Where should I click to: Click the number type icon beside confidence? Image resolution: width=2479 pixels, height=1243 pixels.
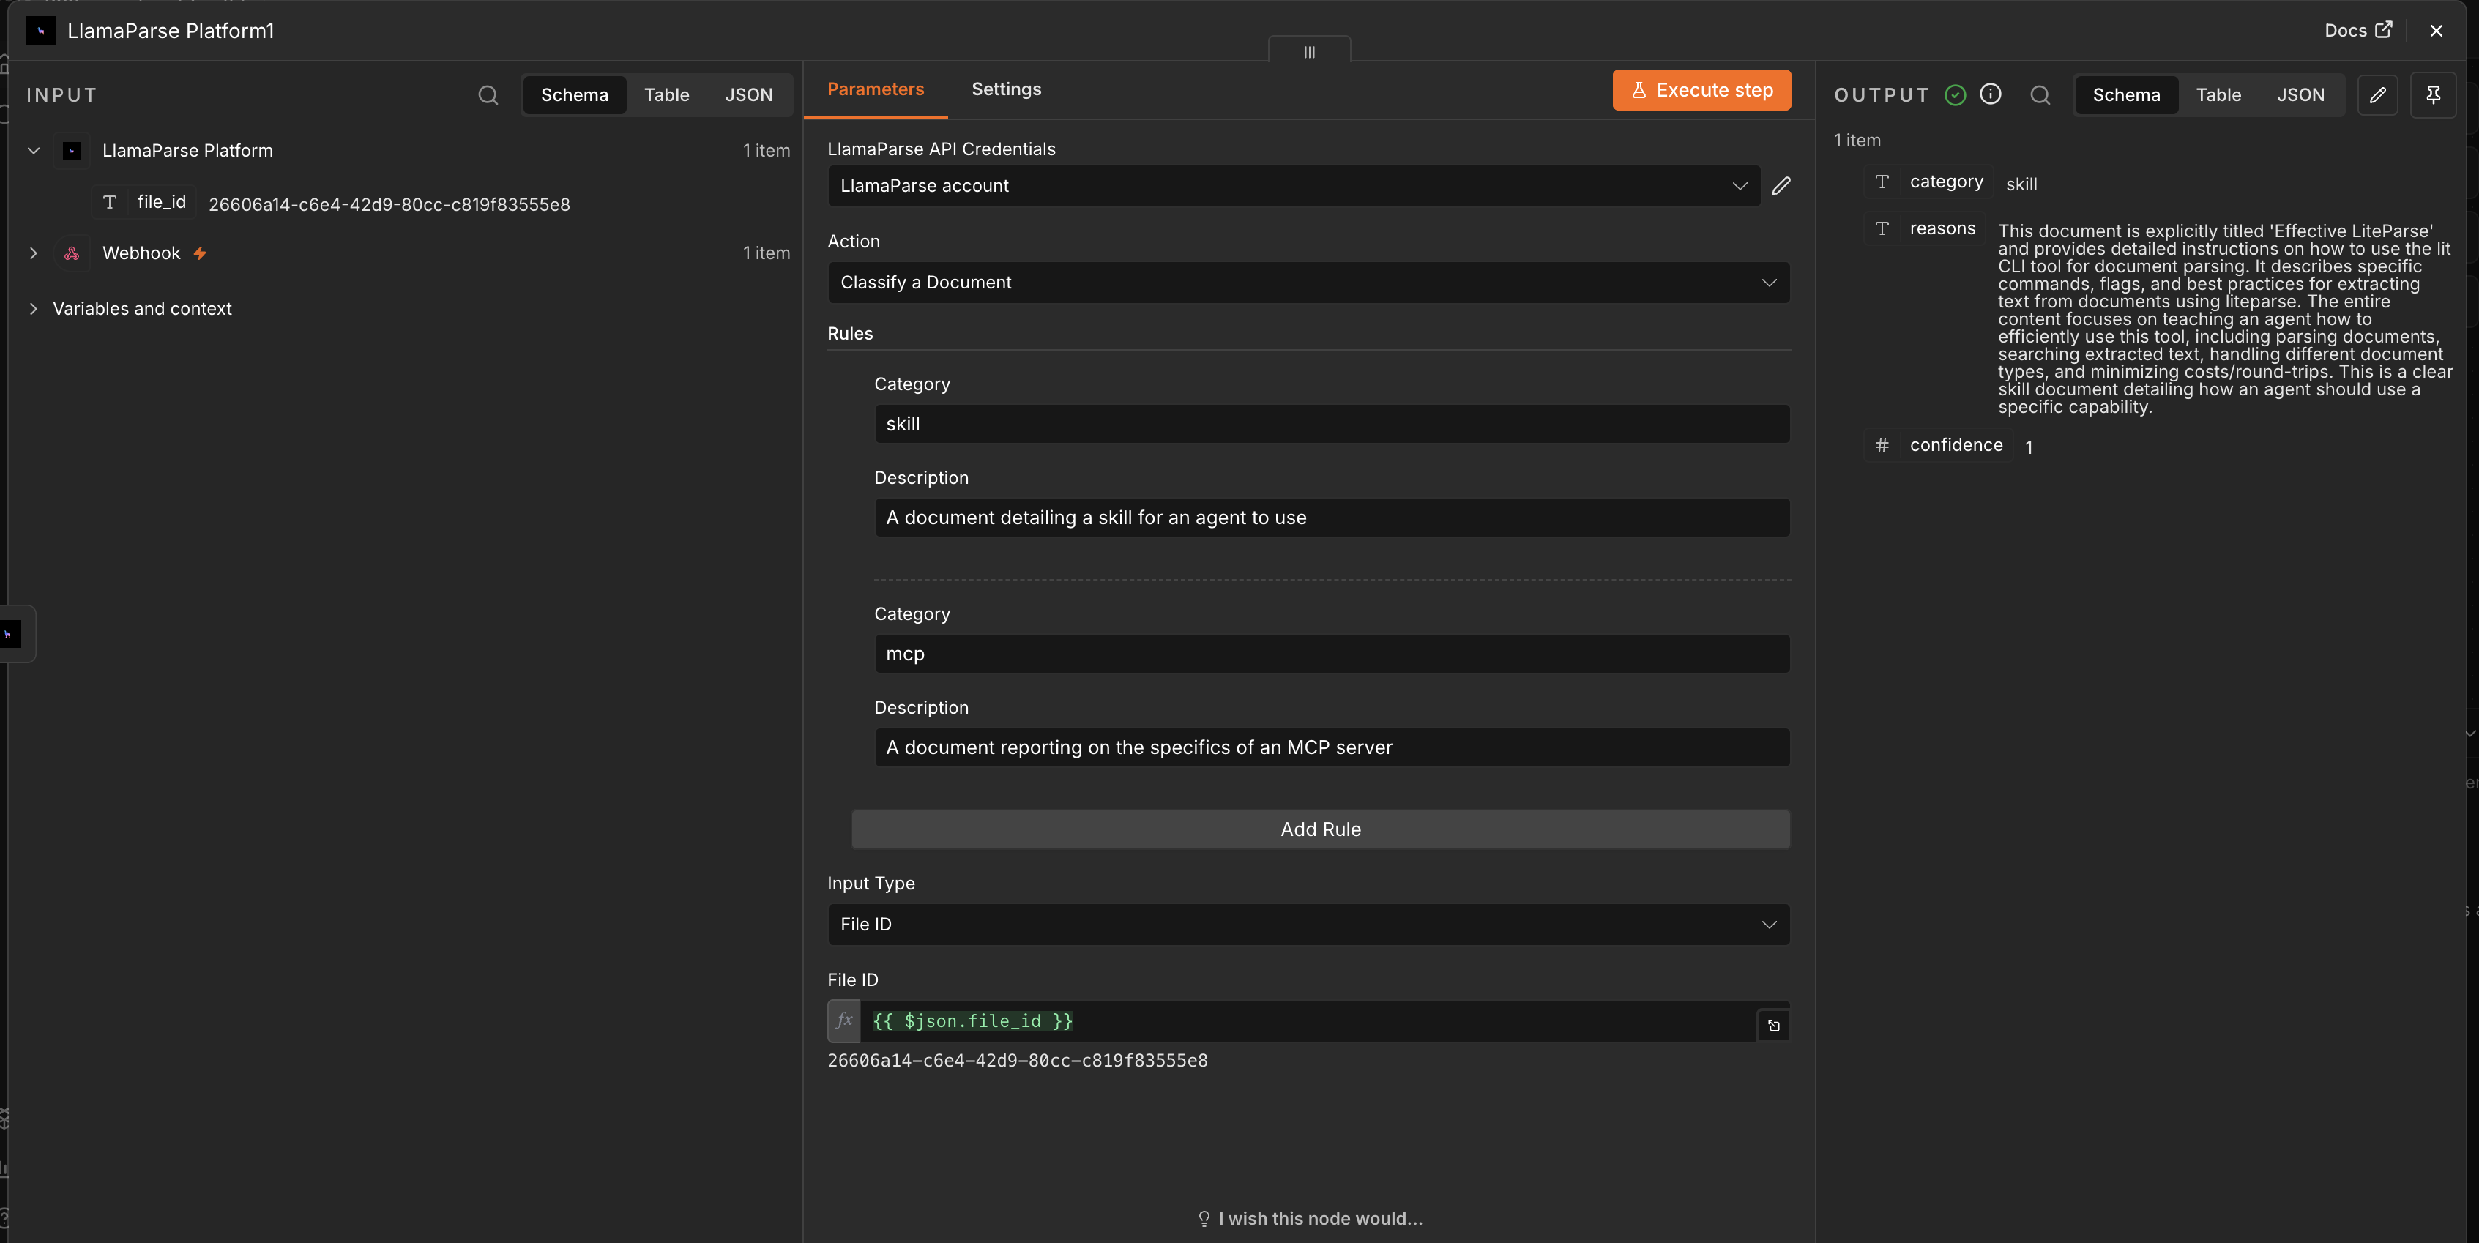[1882, 445]
